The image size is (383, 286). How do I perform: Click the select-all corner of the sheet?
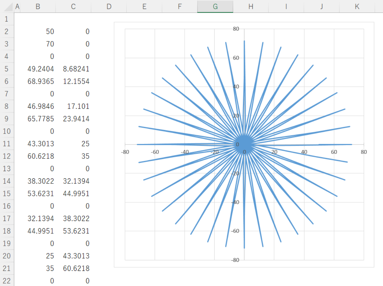[x=7, y=7]
